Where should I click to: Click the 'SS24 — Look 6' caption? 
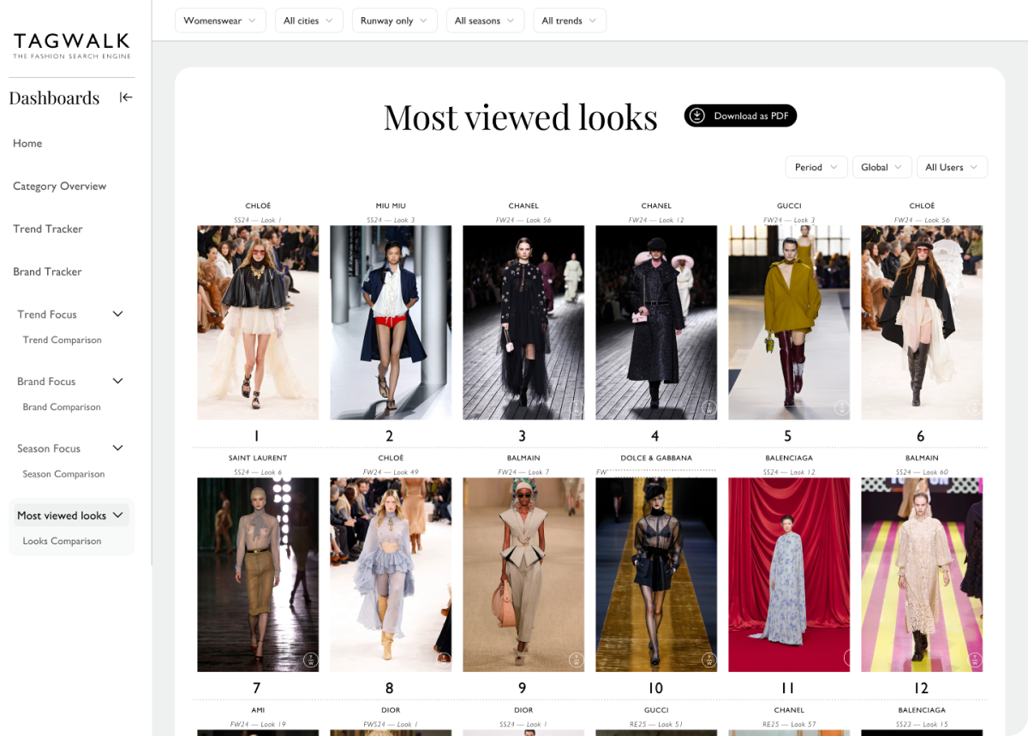[x=258, y=472]
